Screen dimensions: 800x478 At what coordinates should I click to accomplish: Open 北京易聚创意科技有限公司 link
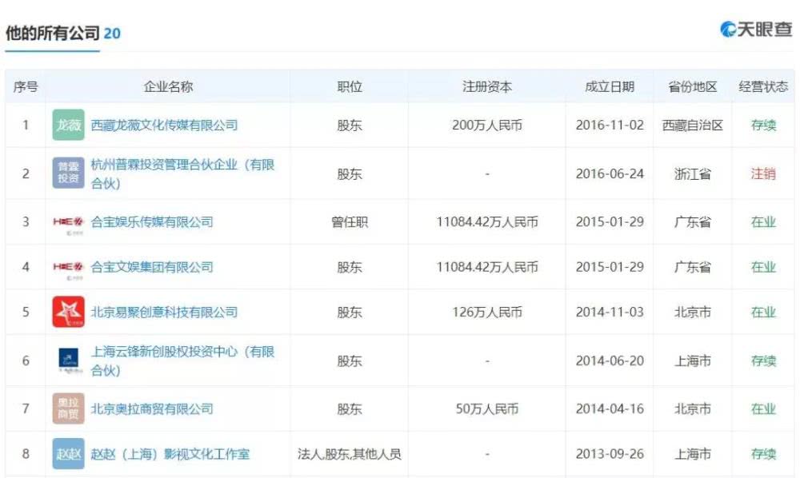coord(164,312)
